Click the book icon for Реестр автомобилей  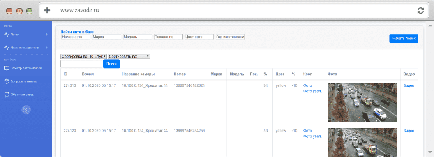coord(7,68)
